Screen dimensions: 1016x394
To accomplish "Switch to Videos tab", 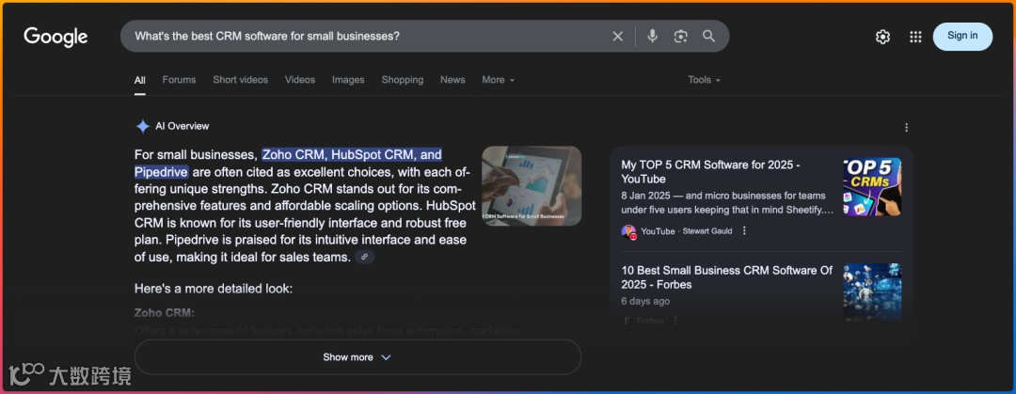I will [x=300, y=80].
